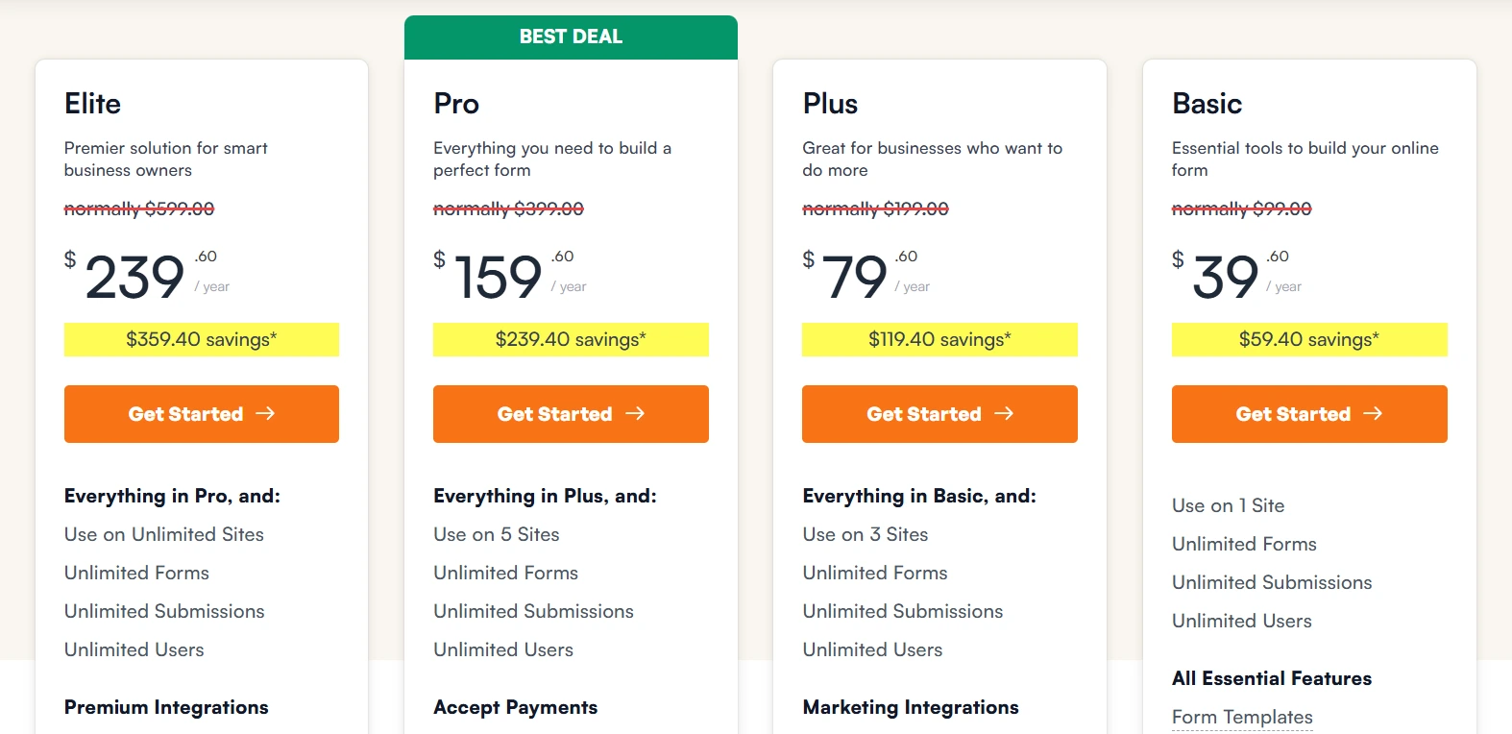Viewport: 1512px width, 734px height.
Task: Click the dollar sign beside the 159 price
Action: pyautogui.click(x=439, y=259)
